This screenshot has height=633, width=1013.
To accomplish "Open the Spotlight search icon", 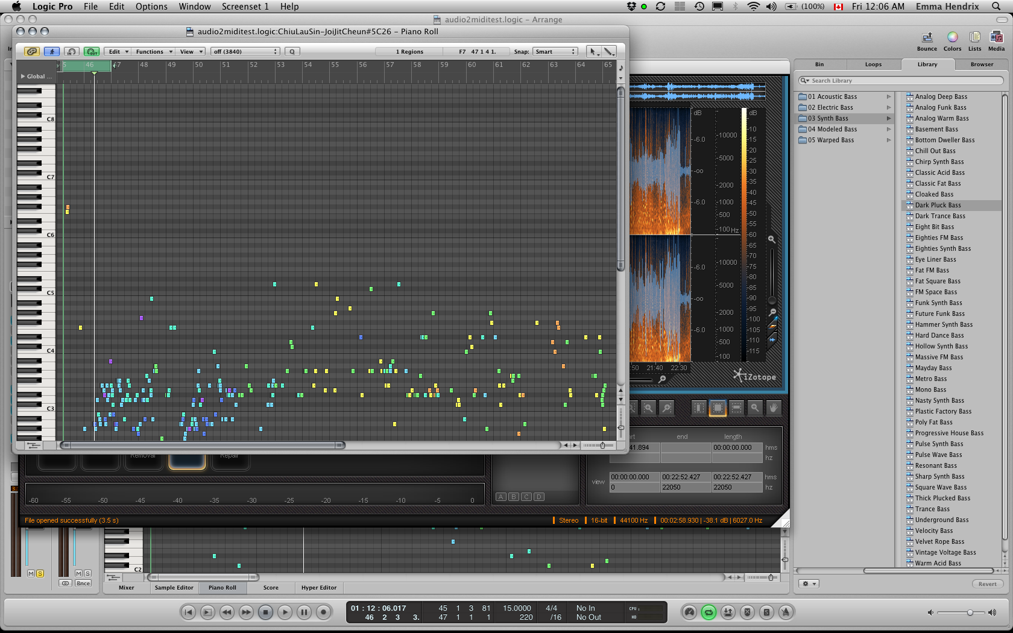I will 996,7.
